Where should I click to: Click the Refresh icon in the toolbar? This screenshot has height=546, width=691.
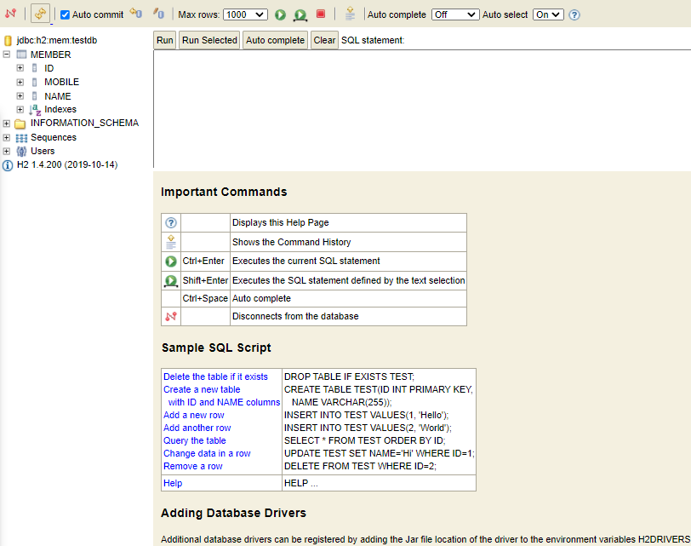pos(40,14)
